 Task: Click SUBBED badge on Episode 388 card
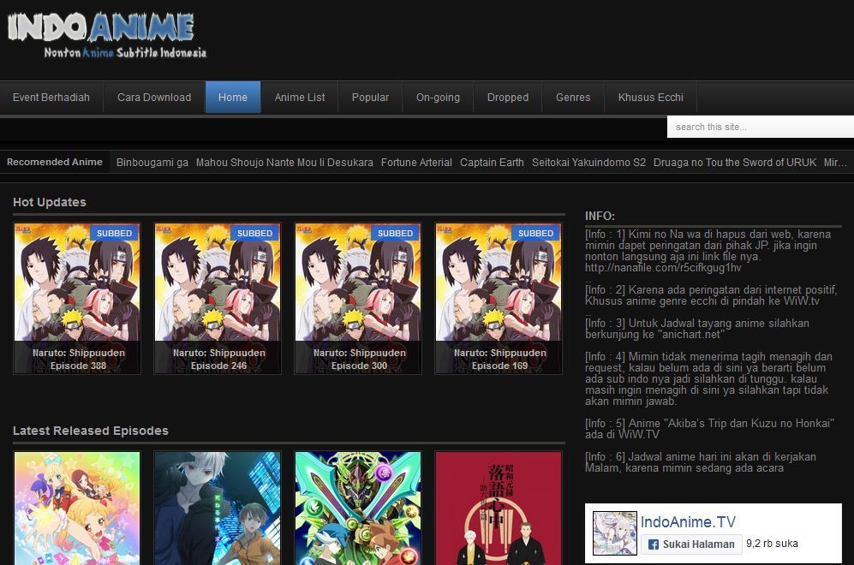point(114,233)
